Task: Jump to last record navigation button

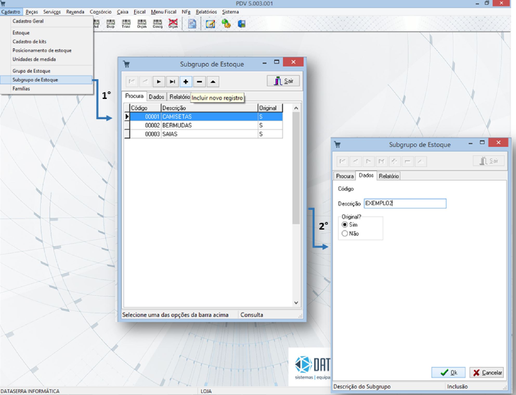Action: 172,82
